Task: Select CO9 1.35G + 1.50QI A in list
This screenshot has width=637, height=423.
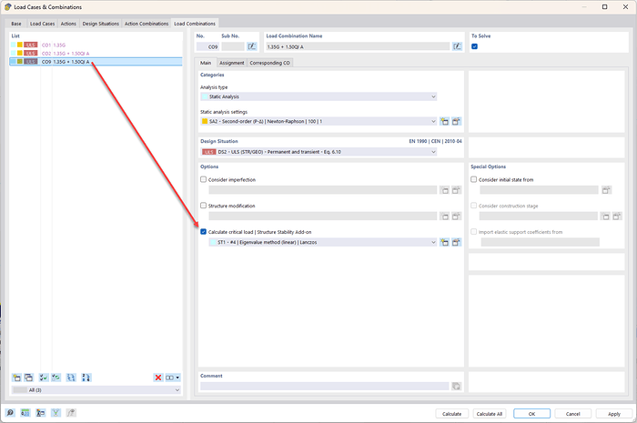Action: tap(96, 62)
